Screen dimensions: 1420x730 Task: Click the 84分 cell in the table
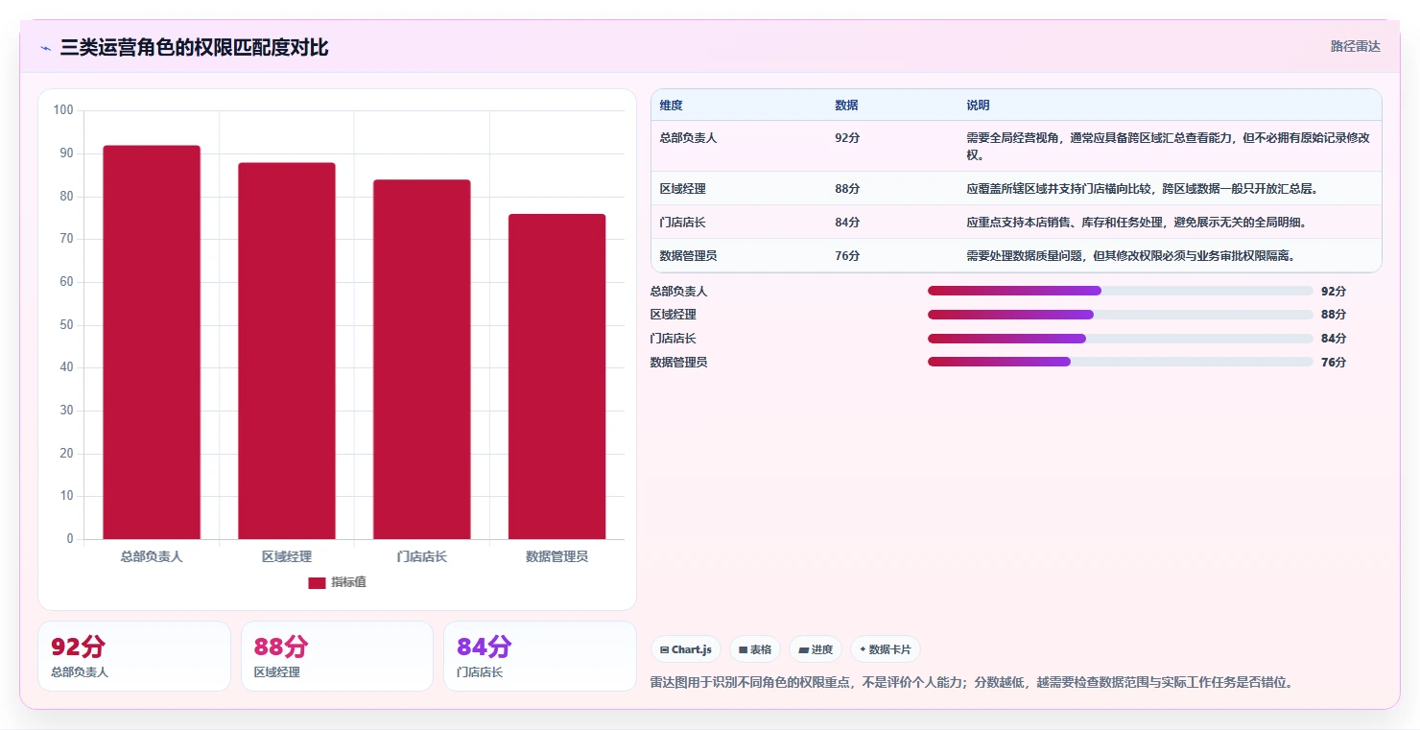(x=847, y=223)
